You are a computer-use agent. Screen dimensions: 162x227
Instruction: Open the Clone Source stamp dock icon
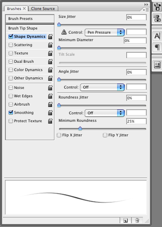157,18
